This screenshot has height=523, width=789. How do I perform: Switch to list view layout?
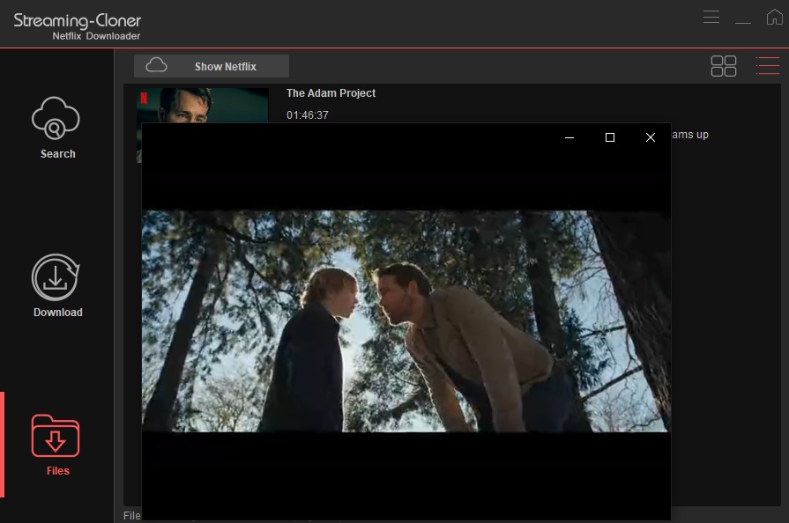click(x=767, y=66)
